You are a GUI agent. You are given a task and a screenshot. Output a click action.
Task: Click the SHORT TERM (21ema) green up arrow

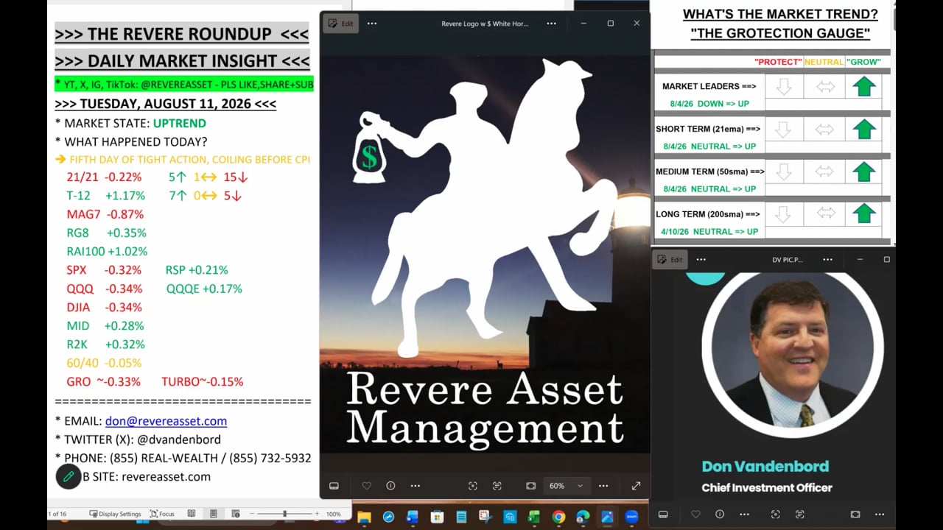[x=863, y=129]
